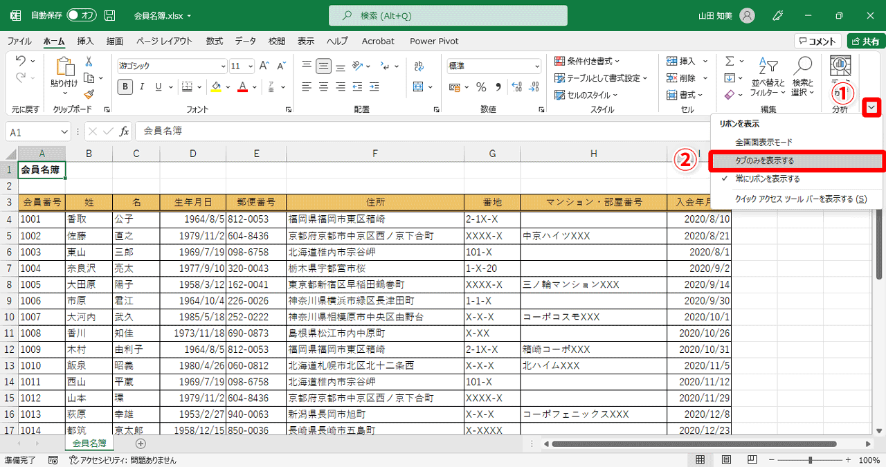The image size is (886, 467).
Task: Toggle underline formatting on the cell
Action: 158,86
